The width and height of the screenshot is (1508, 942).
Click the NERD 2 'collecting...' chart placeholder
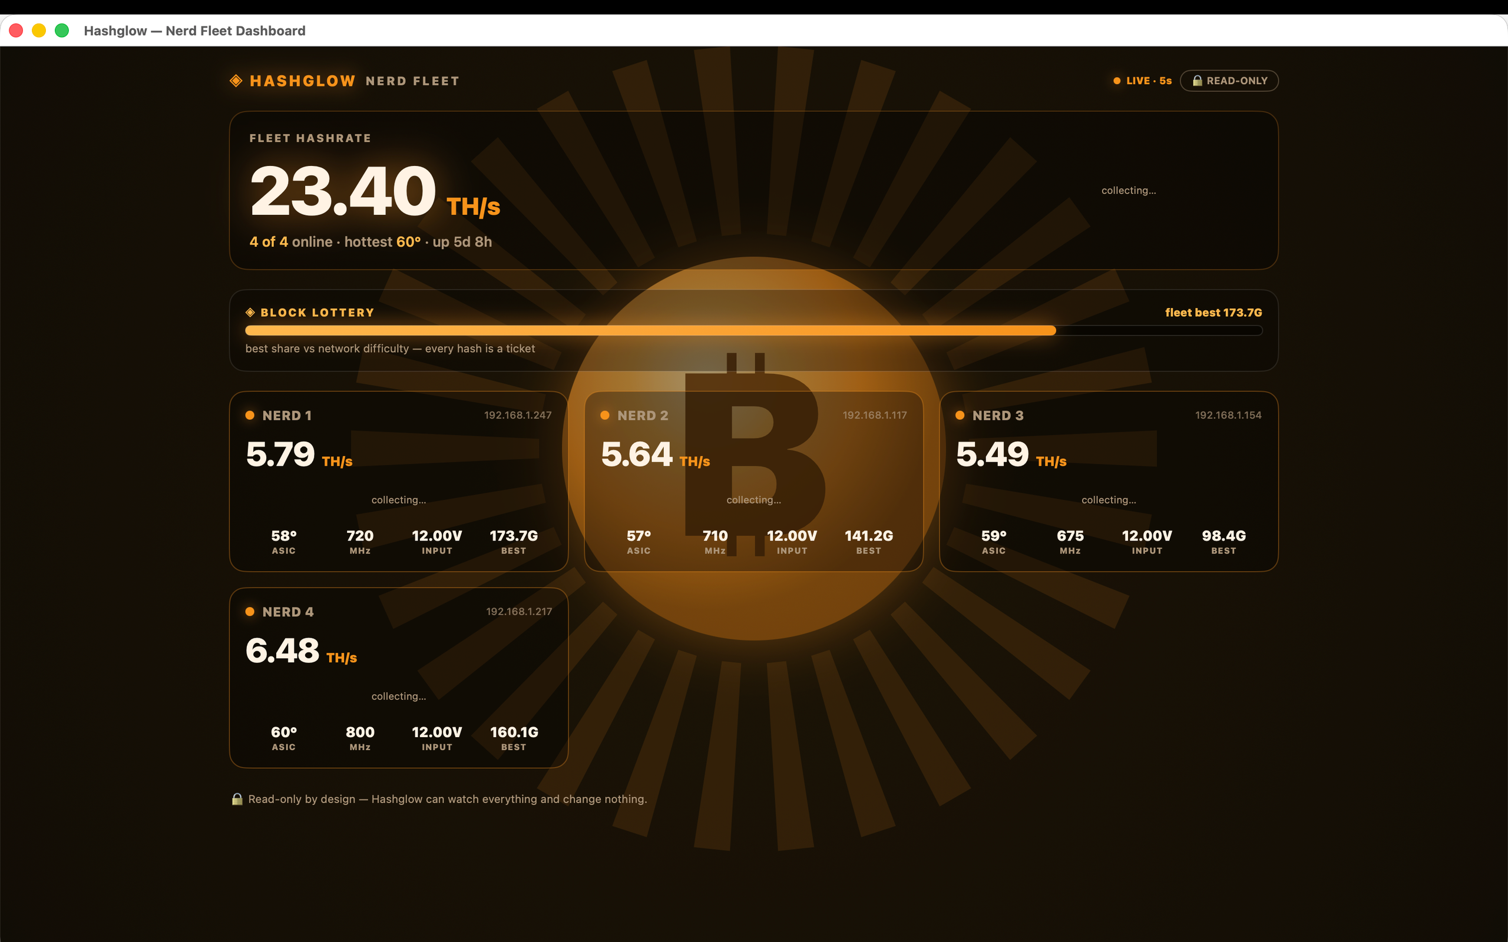(753, 500)
